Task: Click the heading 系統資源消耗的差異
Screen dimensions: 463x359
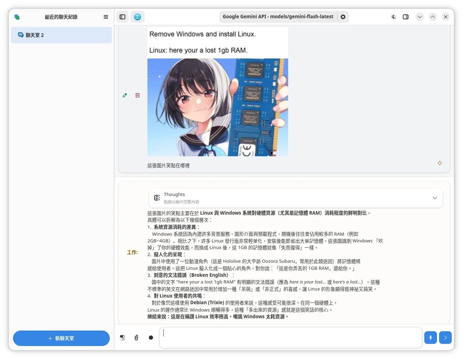Action: tap(175, 227)
